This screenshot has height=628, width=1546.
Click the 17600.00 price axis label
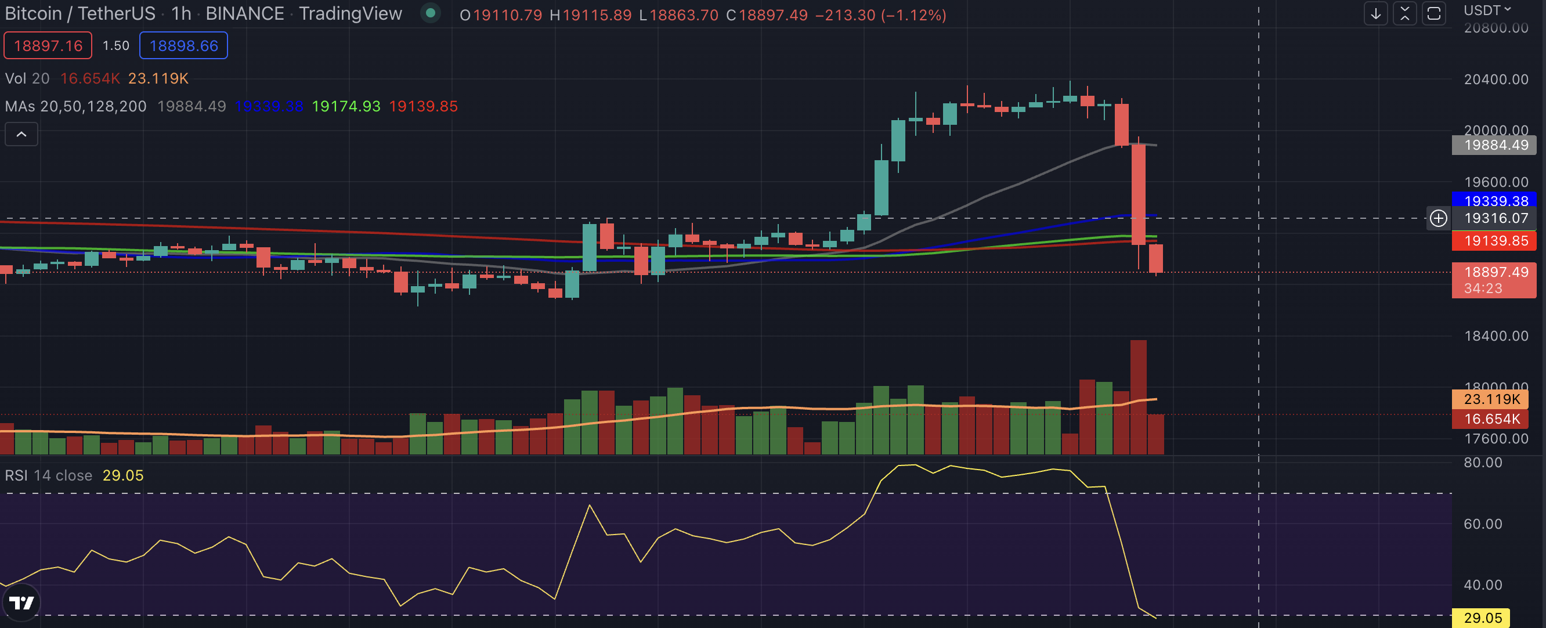(1496, 438)
